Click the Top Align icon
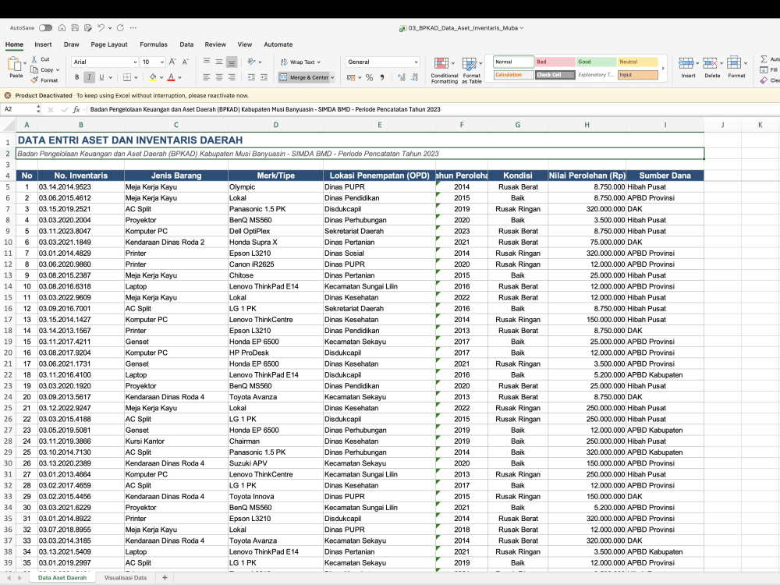The height and width of the screenshot is (585, 780). tap(207, 62)
